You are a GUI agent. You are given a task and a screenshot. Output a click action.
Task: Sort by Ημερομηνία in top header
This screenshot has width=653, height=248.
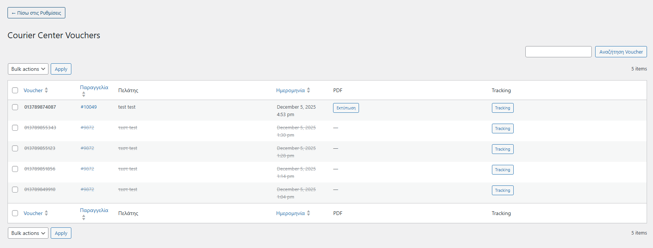[x=291, y=90]
